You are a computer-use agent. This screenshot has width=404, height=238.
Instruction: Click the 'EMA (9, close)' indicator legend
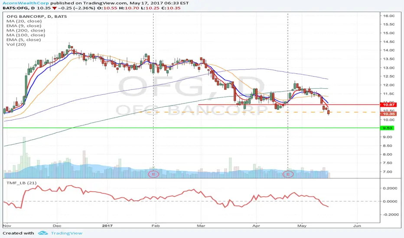pos(24,26)
